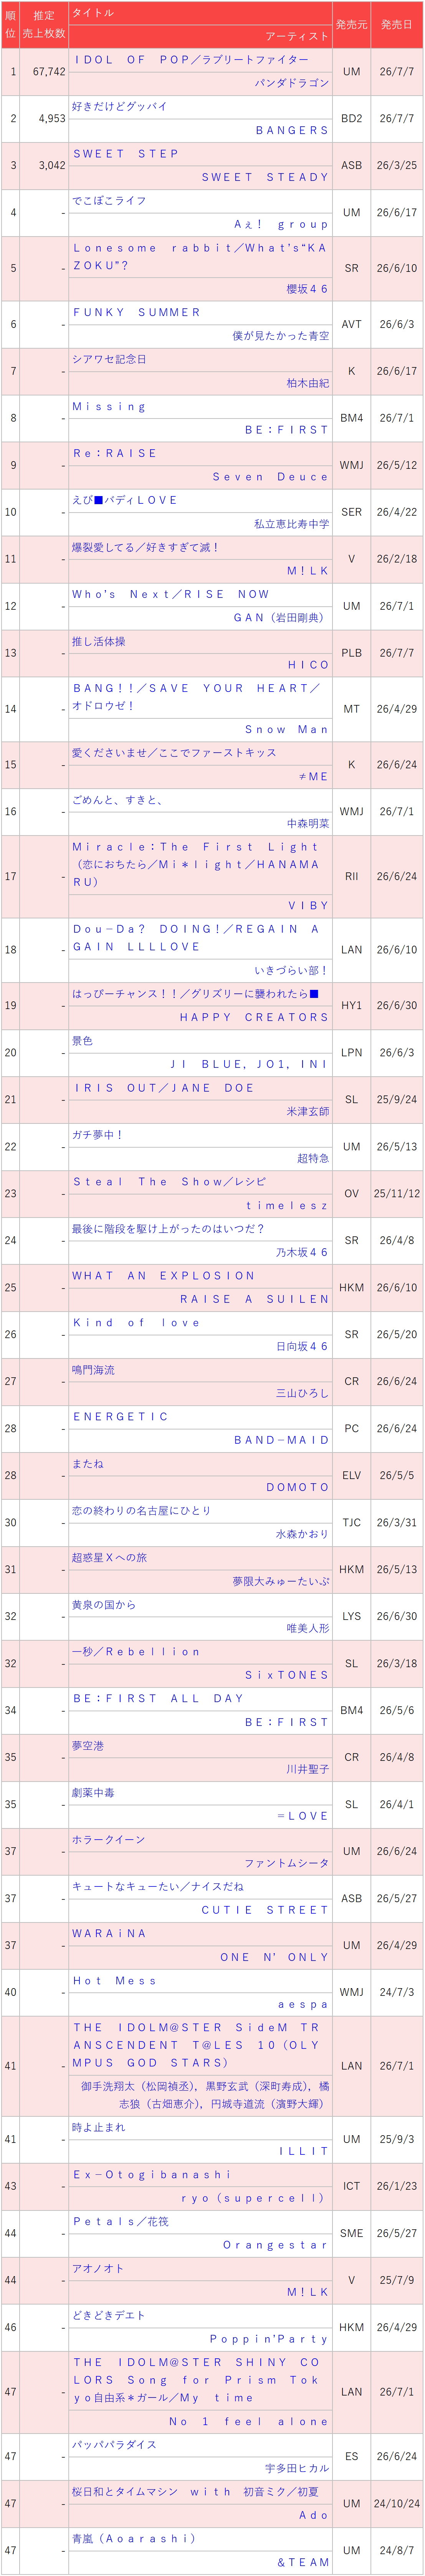Viewport: 425px width, 2576px height.
Task: Select the 櫻坂46 artist link
Action: (x=308, y=289)
